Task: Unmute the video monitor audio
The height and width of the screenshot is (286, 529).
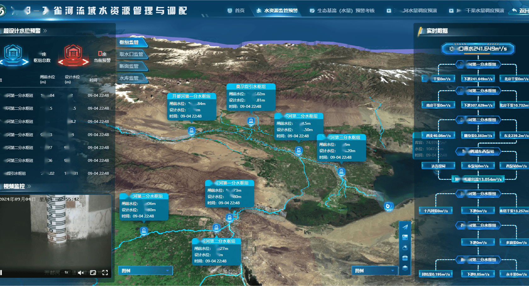Action: [x=81, y=272]
